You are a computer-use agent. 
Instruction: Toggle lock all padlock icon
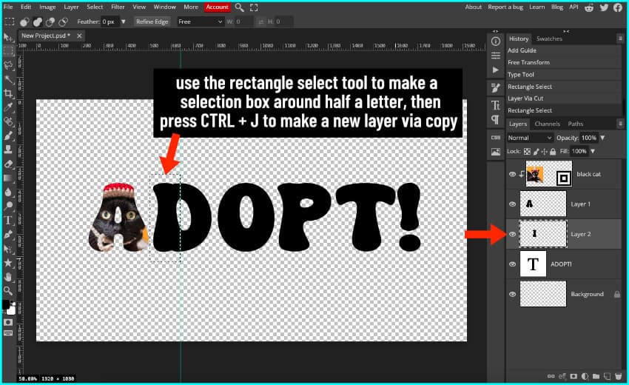553,151
